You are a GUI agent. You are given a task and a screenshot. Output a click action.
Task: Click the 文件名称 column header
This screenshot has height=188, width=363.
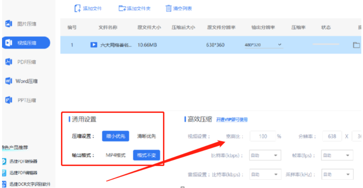click(x=108, y=27)
